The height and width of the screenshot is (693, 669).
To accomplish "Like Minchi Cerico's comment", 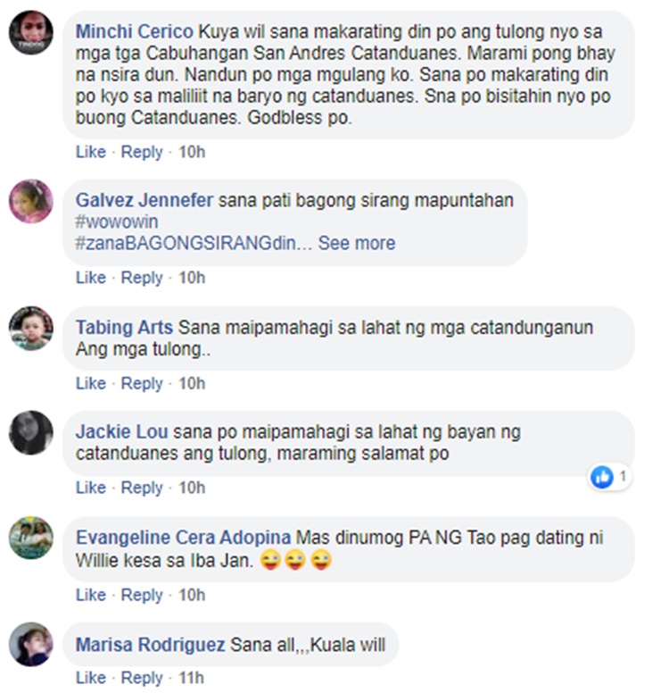I will pyautogui.click(x=91, y=152).
